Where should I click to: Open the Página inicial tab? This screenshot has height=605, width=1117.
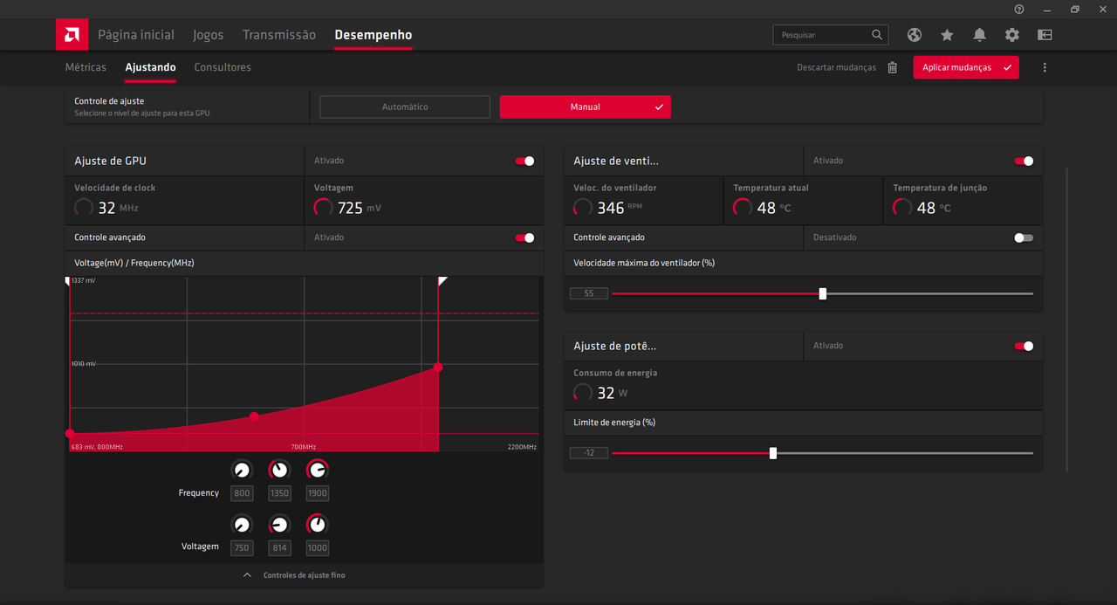pyautogui.click(x=136, y=35)
